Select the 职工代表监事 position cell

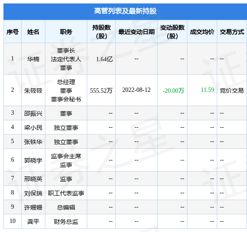point(66,193)
